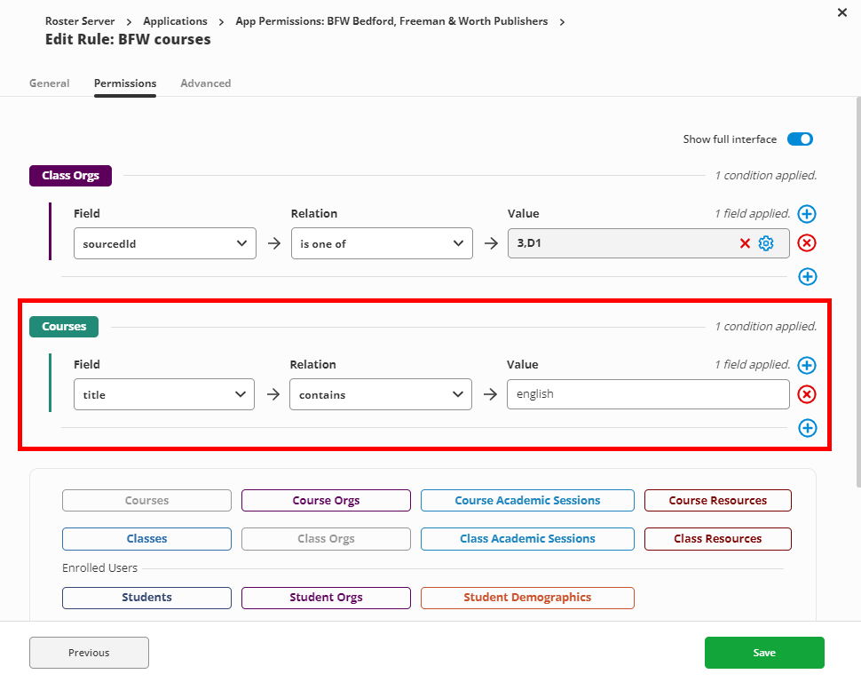Add a new field to the Courses condition
Image resolution: width=861 pixels, height=682 pixels.
pos(807,365)
